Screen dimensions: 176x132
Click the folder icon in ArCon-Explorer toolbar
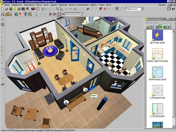[147, 26]
